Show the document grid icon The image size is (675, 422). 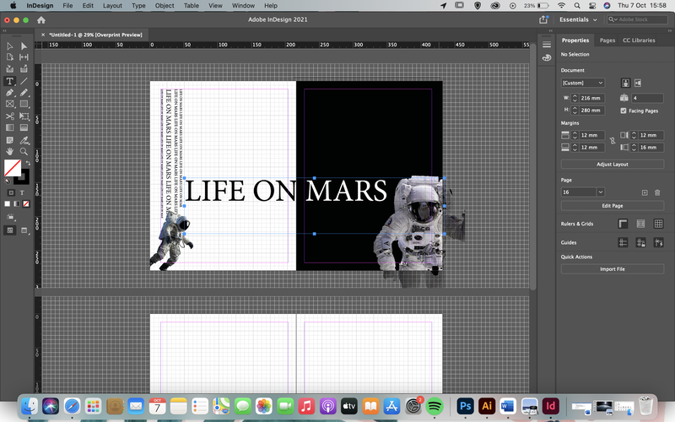658,224
